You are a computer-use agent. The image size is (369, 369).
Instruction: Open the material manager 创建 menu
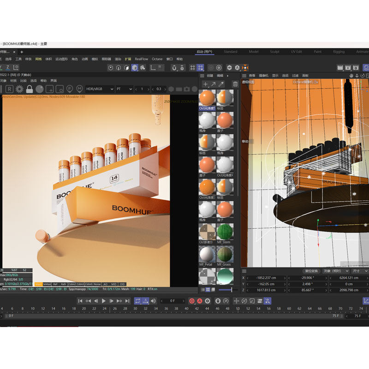(210, 76)
